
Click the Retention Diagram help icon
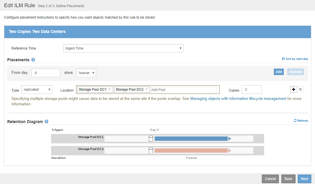(47, 122)
